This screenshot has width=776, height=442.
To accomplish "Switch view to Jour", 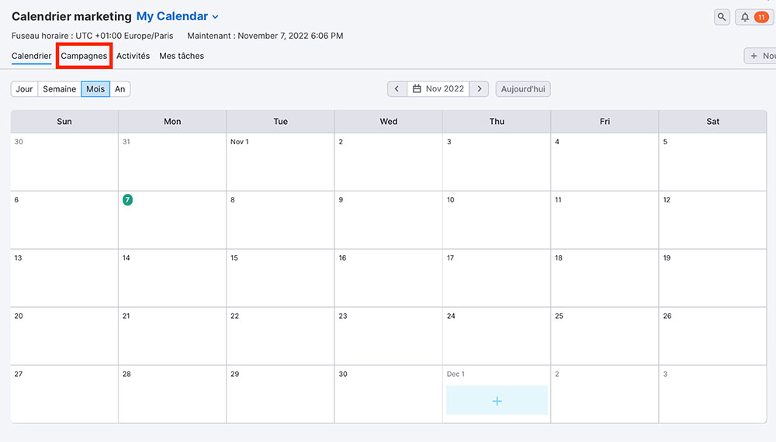I will [x=24, y=89].
